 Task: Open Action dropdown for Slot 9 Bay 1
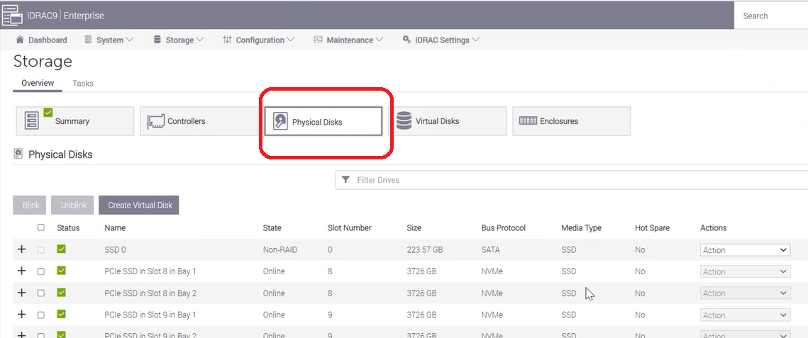(745, 315)
